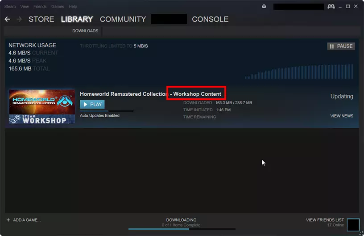
Task: Select the DOWNLOADS sub-tab
Action: tap(85, 31)
